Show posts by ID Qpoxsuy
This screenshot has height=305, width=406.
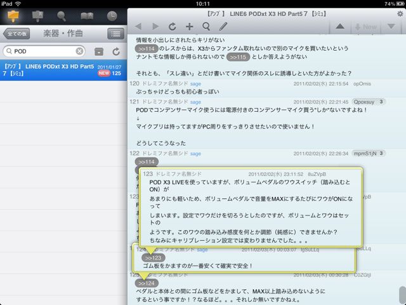pos(369,102)
